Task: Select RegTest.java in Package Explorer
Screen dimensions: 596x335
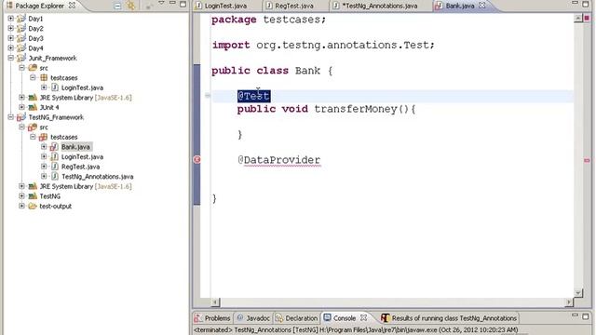Action: point(80,167)
